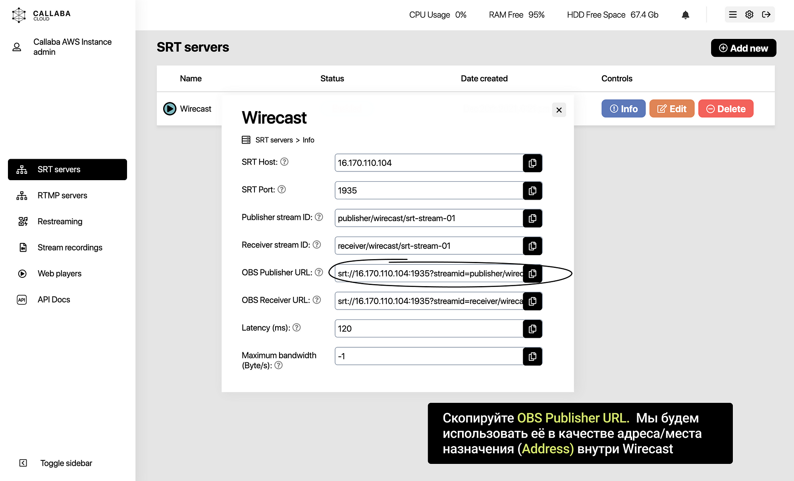Show help for OBS Publisher URL

click(x=319, y=272)
